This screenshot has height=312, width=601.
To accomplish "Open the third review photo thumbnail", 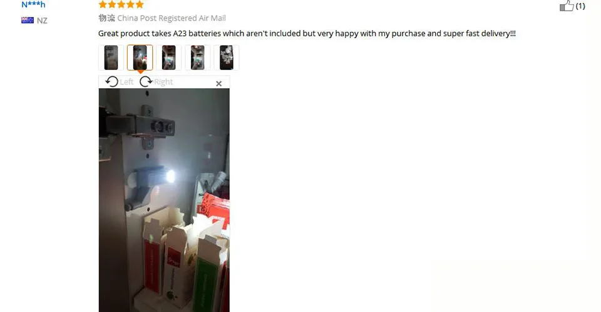I will pyautogui.click(x=168, y=58).
